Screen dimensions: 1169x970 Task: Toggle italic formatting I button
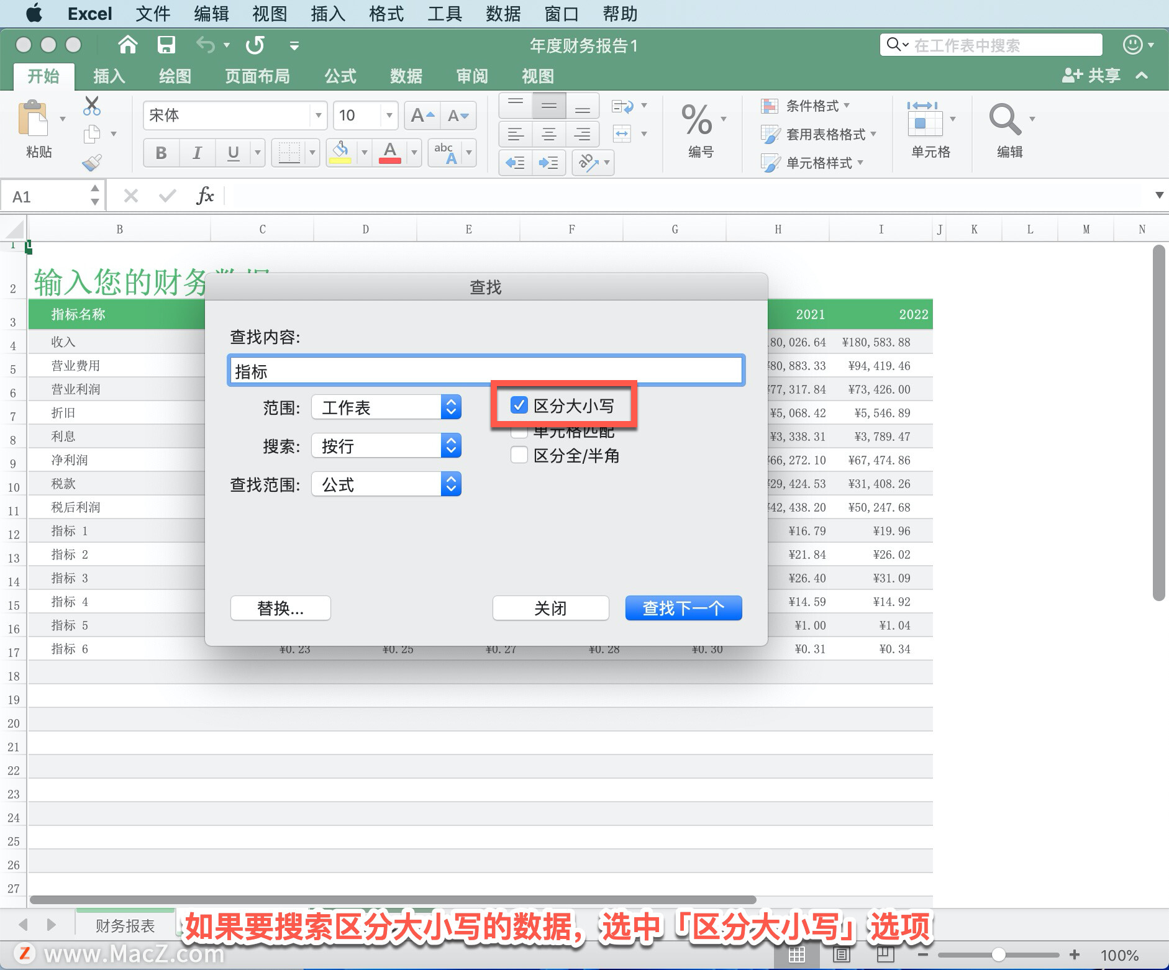click(x=197, y=153)
